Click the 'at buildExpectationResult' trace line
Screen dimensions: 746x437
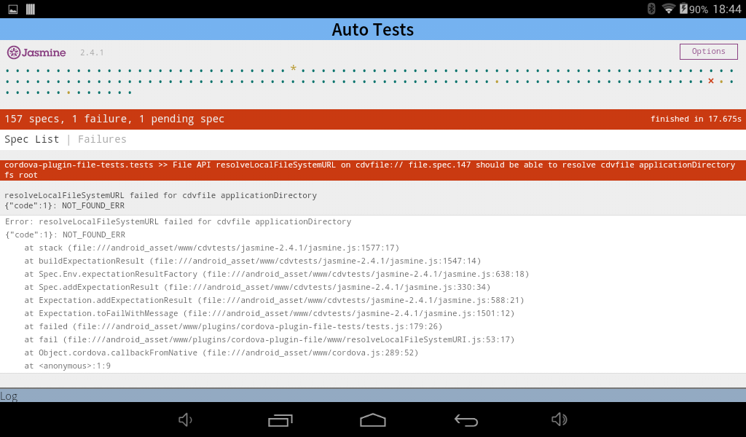pos(253,261)
